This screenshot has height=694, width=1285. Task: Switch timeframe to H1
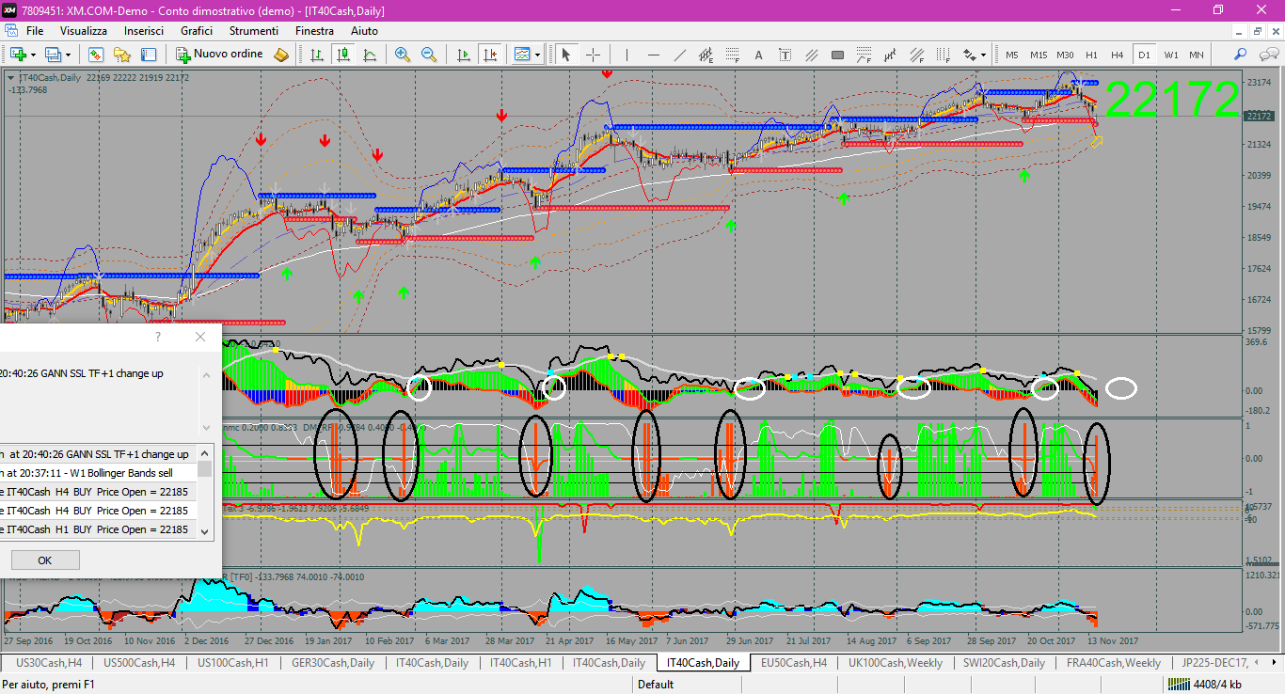(1091, 55)
